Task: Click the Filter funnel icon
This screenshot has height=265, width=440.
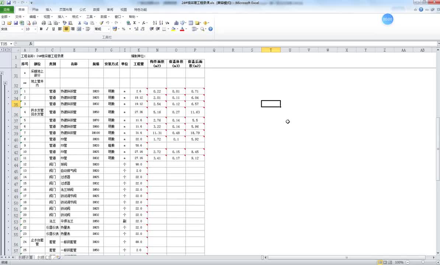Action: [167, 23]
